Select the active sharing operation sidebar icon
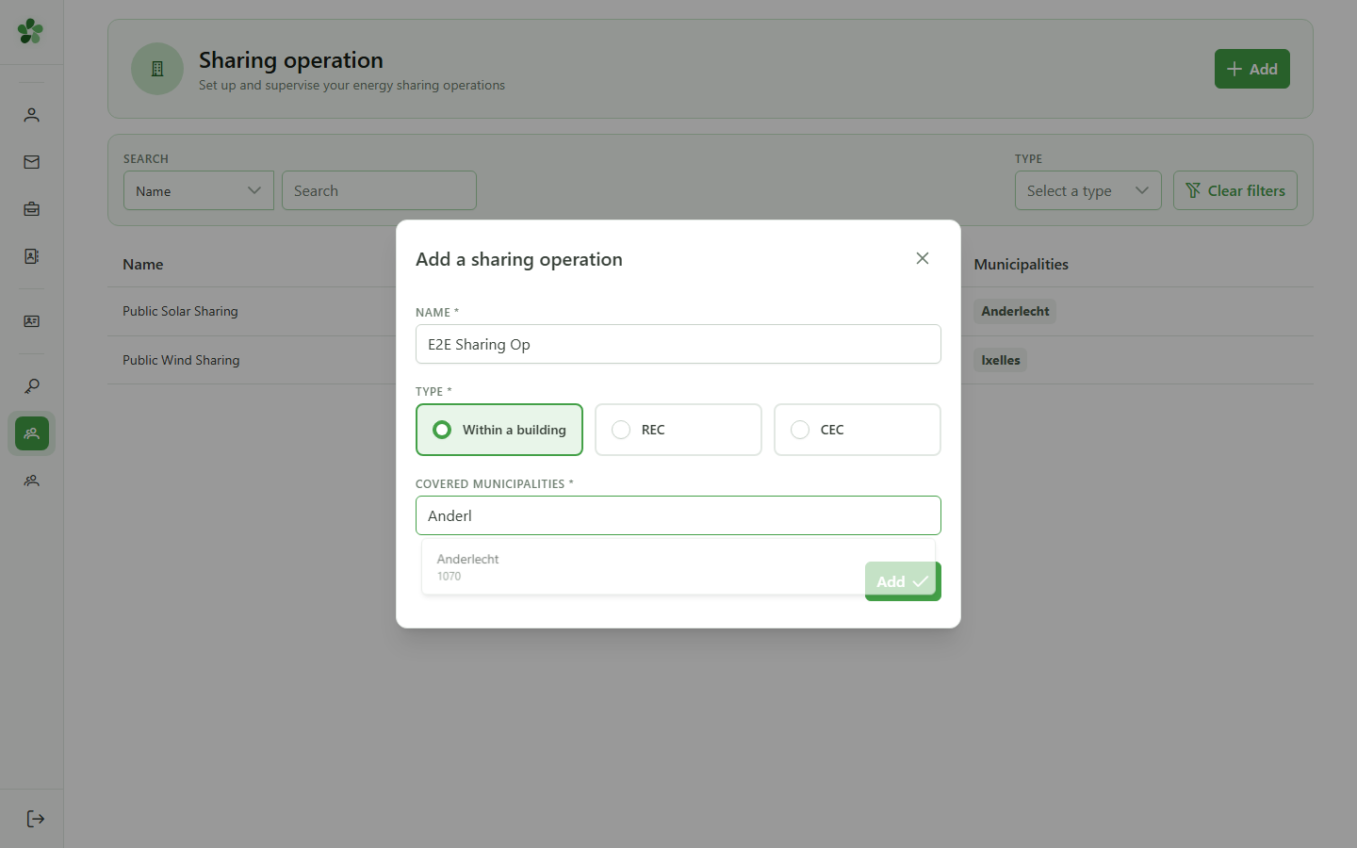Screen dimensions: 1357x848 (31, 433)
